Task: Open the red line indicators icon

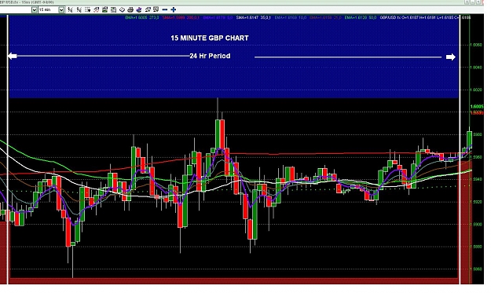Action: click(x=96, y=9)
